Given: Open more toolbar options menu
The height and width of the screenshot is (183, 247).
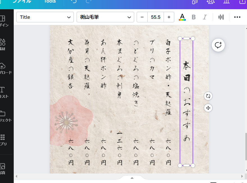Looking at the screenshot, I should (237, 17).
